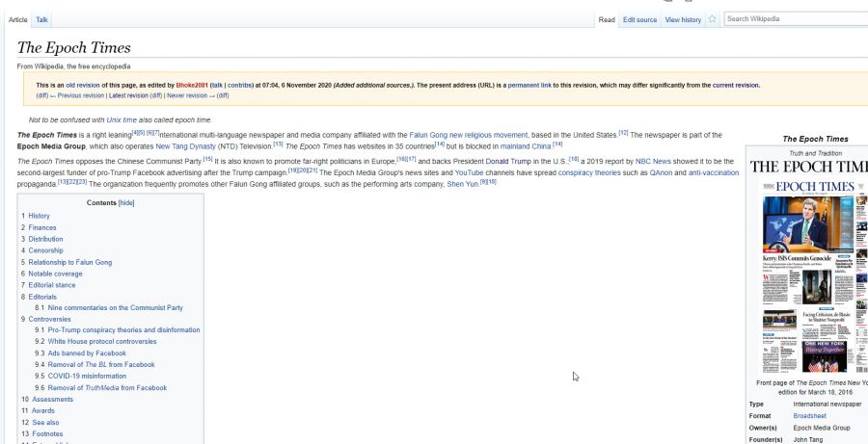
Task: Open the Unix time link
Action: (x=122, y=120)
